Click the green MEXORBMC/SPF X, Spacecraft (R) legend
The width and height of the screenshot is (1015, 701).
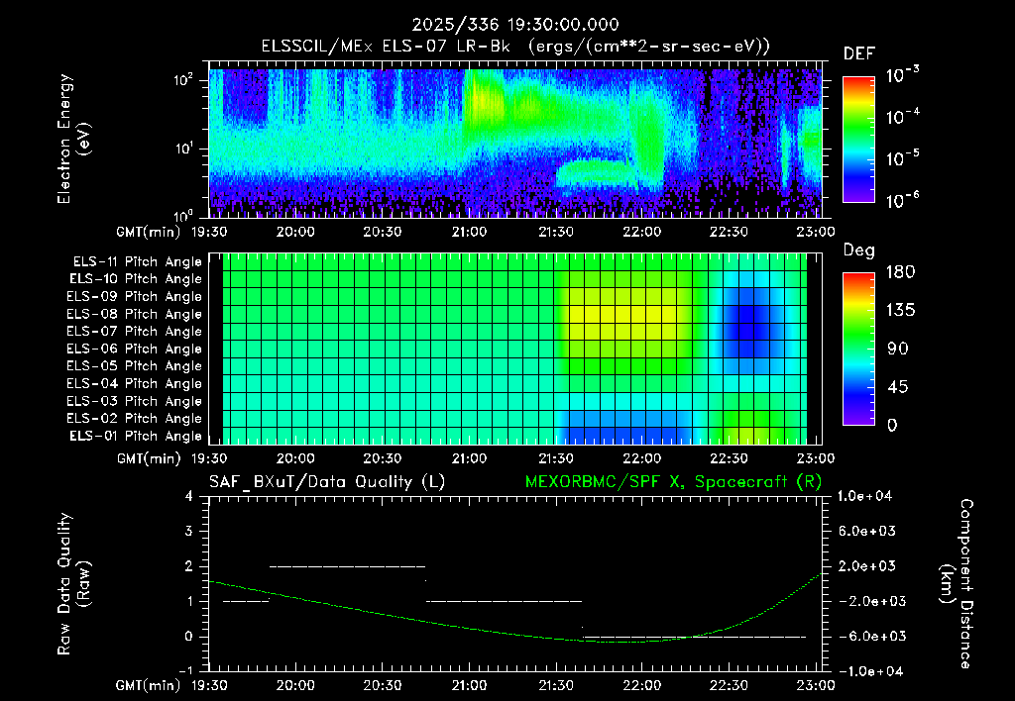pos(673,482)
